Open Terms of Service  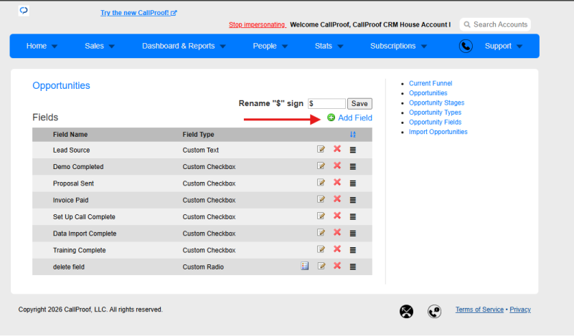coord(479,309)
